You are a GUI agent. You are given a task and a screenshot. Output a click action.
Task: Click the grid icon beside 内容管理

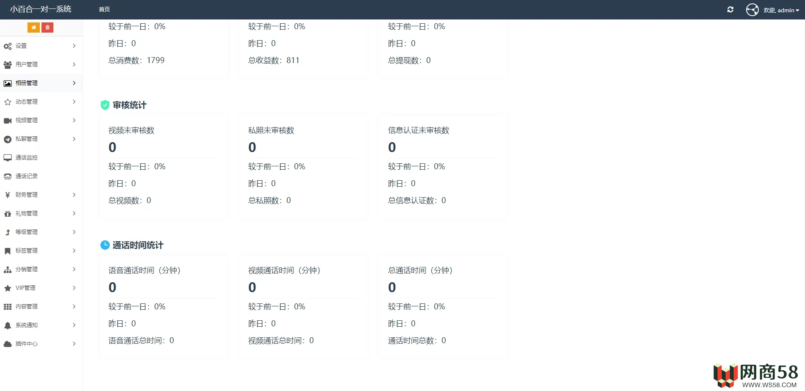8,307
